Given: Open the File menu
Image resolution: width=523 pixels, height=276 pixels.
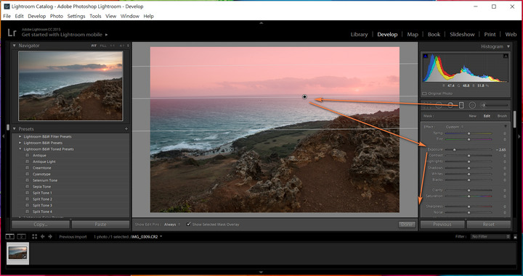Looking at the screenshot, I should [7, 16].
